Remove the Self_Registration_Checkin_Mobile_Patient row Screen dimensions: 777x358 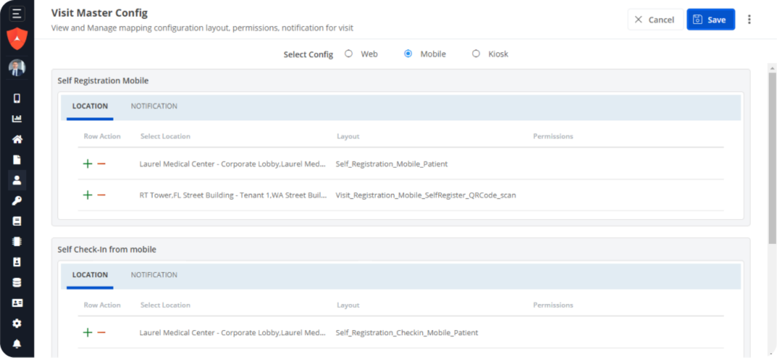(101, 332)
